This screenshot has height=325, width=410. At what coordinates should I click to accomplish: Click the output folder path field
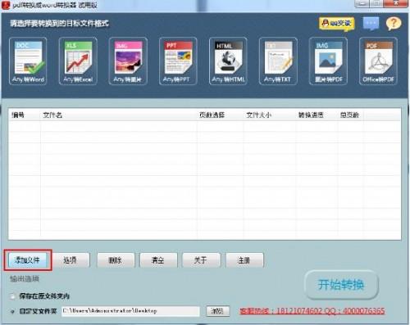point(130,311)
